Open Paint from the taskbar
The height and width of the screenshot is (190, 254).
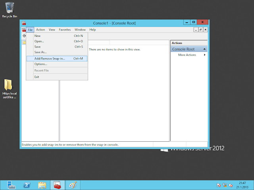point(72,185)
